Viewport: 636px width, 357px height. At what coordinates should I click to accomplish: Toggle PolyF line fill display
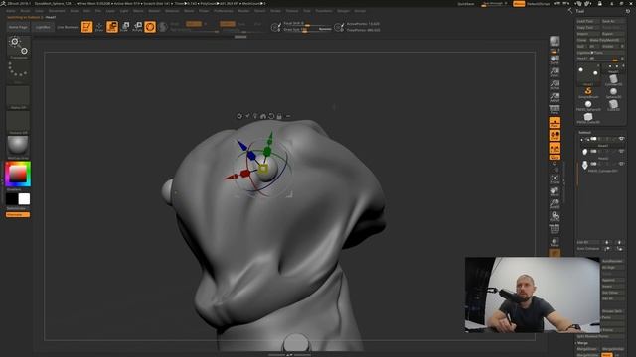pos(555,229)
